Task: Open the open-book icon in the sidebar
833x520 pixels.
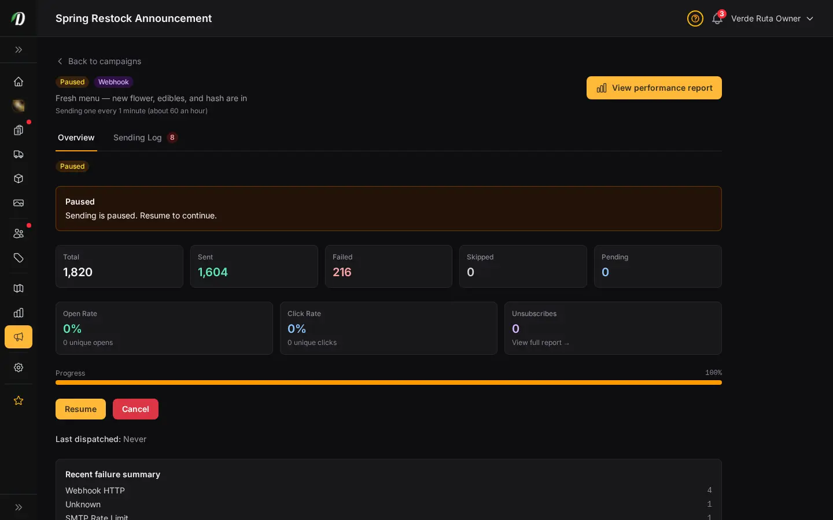Action: click(19, 288)
